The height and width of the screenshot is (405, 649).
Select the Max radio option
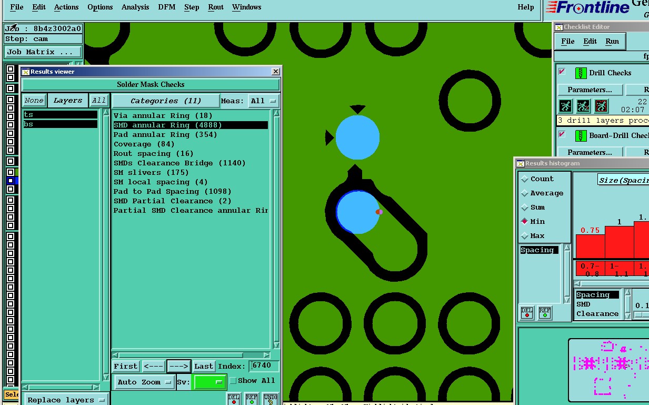(524, 236)
